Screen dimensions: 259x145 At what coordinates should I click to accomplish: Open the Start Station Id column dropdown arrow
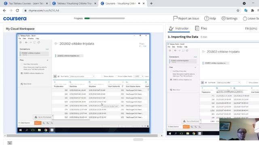123,82
